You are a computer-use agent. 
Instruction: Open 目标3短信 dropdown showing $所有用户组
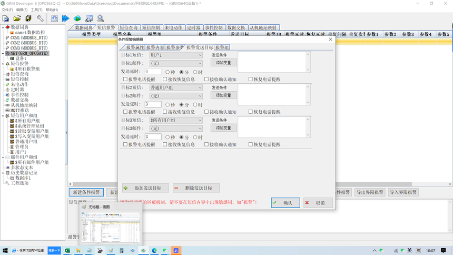(175, 120)
